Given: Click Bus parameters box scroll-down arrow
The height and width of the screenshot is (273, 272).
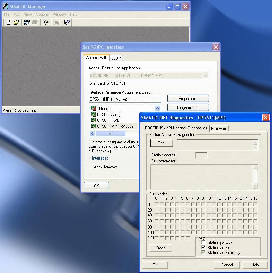Looking at the screenshot, I should coord(255,186).
